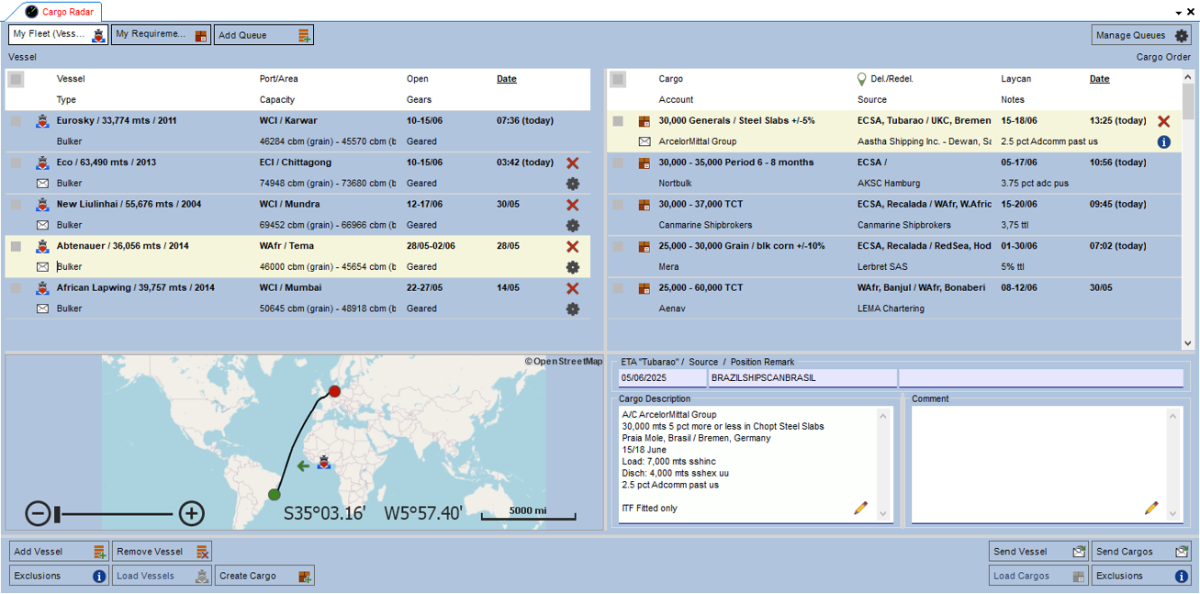Viewport: 1200px width, 594px height.
Task: Open gear settings for New Liulinhai
Action: coord(573,225)
